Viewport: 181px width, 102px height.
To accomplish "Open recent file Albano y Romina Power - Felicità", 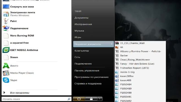I will click(141, 51).
